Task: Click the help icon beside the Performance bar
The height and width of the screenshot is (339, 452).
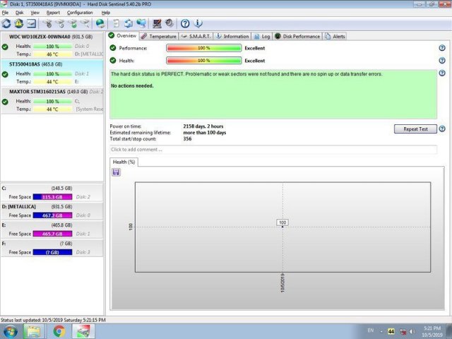Action: tap(442, 48)
